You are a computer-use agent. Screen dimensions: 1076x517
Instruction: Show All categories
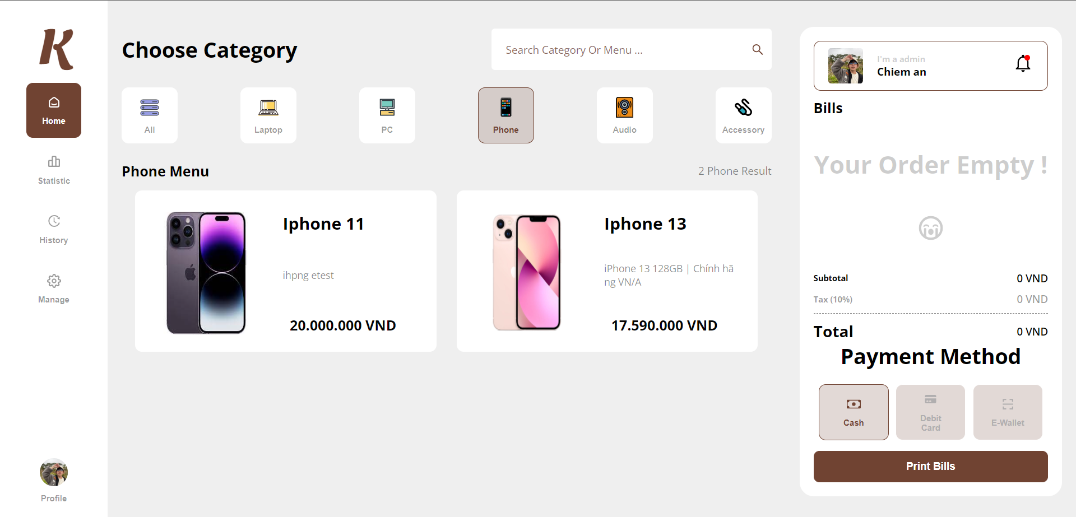tap(150, 115)
